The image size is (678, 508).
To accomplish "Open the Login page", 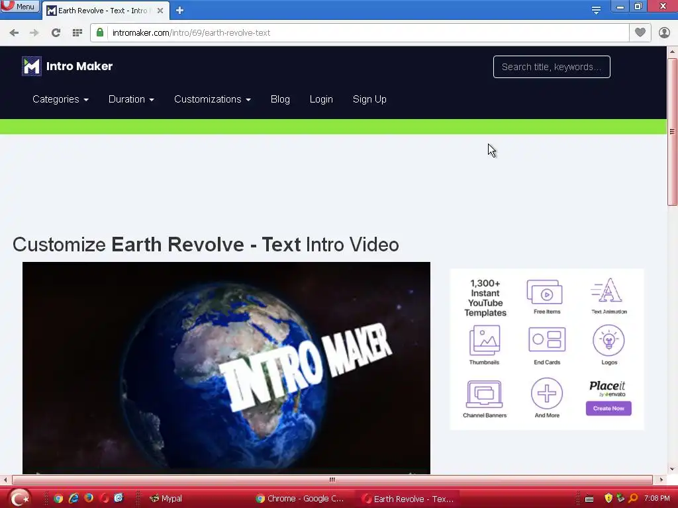I will [321, 99].
